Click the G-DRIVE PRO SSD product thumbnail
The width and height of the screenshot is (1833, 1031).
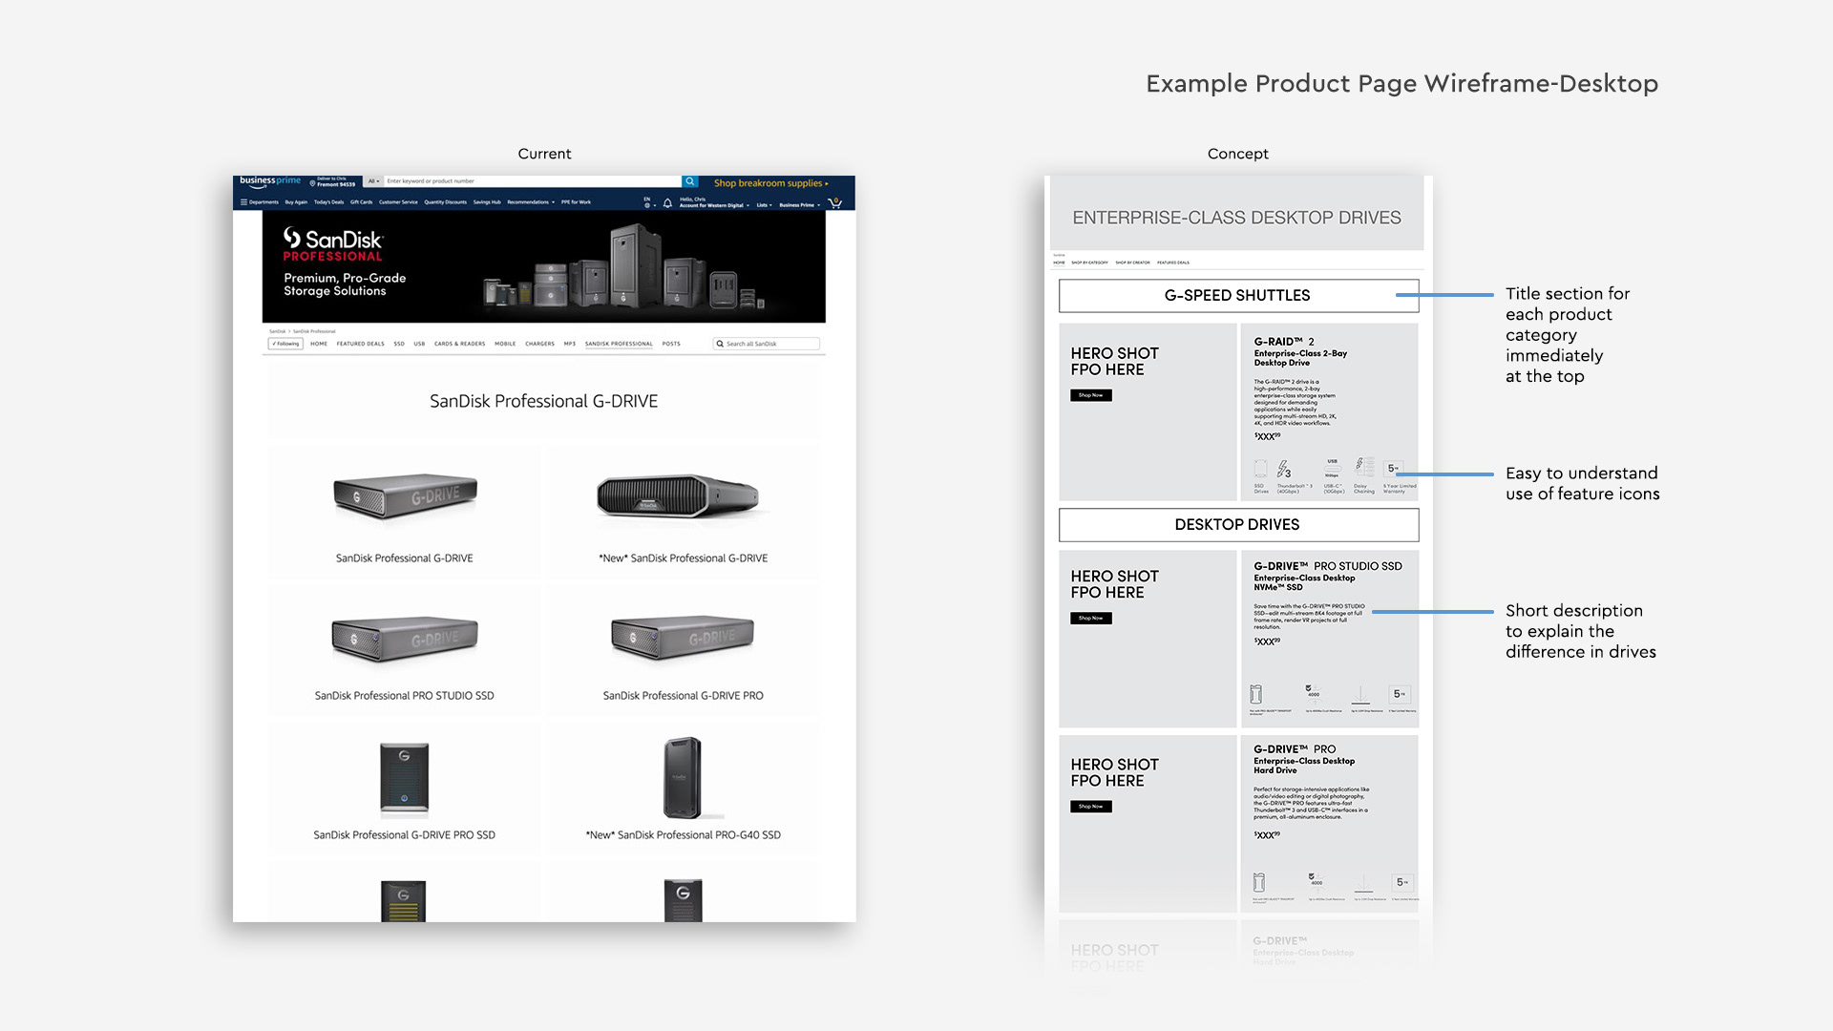pos(405,779)
